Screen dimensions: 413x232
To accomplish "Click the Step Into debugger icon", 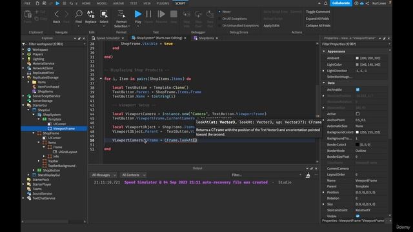I will tap(186, 14).
